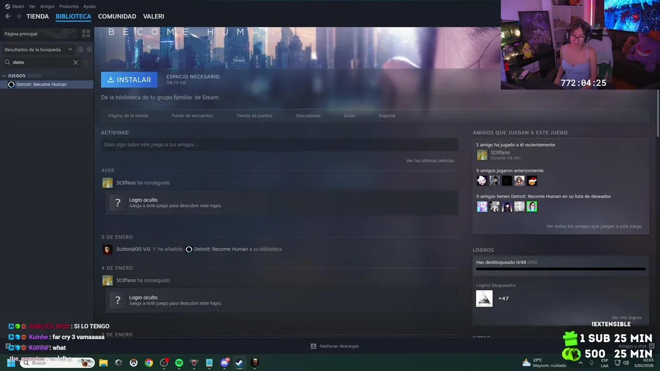Focus the activity status input field
The height and width of the screenshot is (371, 660).
click(x=279, y=145)
